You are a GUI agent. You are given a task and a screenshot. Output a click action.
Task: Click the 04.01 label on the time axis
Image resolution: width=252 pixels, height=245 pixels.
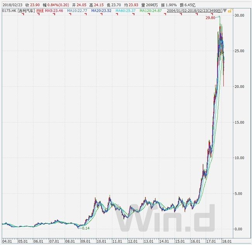(7, 241)
